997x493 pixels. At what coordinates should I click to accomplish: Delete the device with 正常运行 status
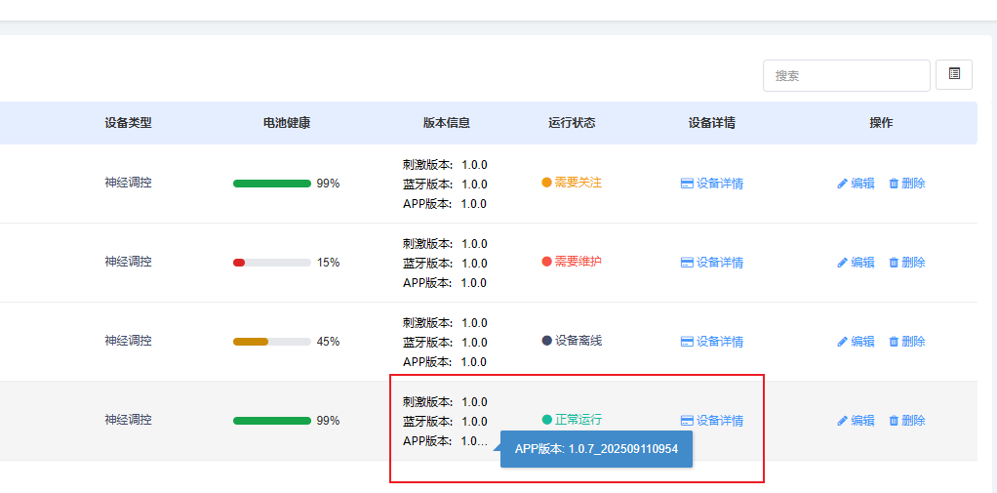tap(906, 421)
